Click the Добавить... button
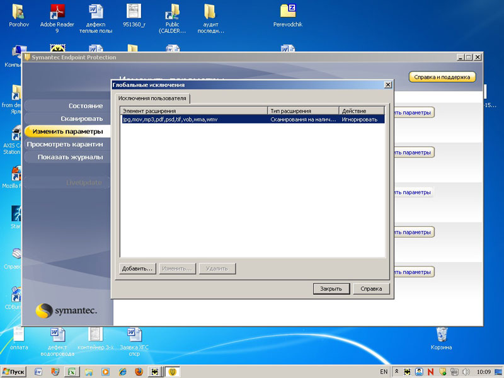 click(x=137, y=268)
